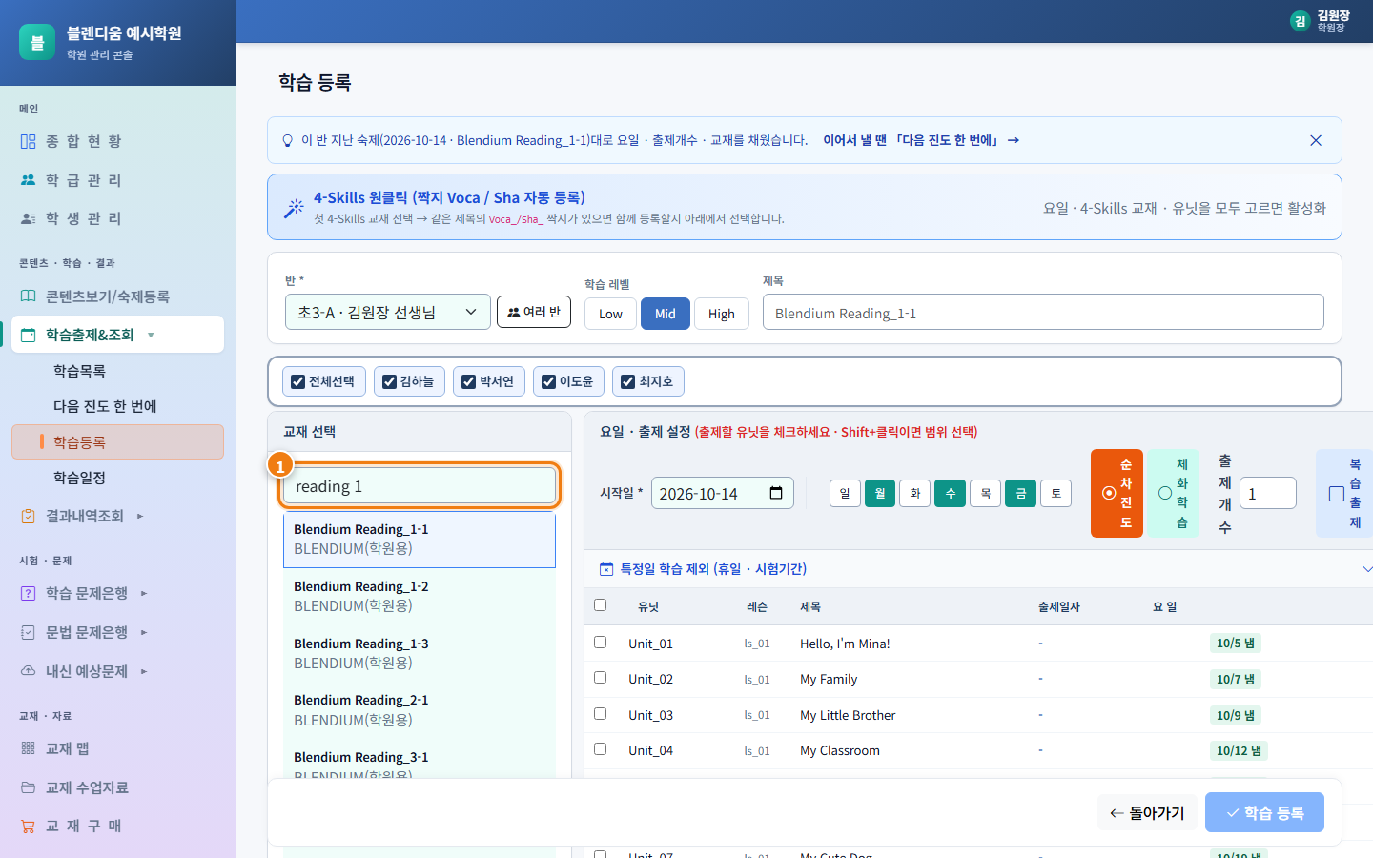The width and height of the screenshot is (1373, 858).
Task: Check the Unit_01 row checkbox
Action: coord(600,642)
